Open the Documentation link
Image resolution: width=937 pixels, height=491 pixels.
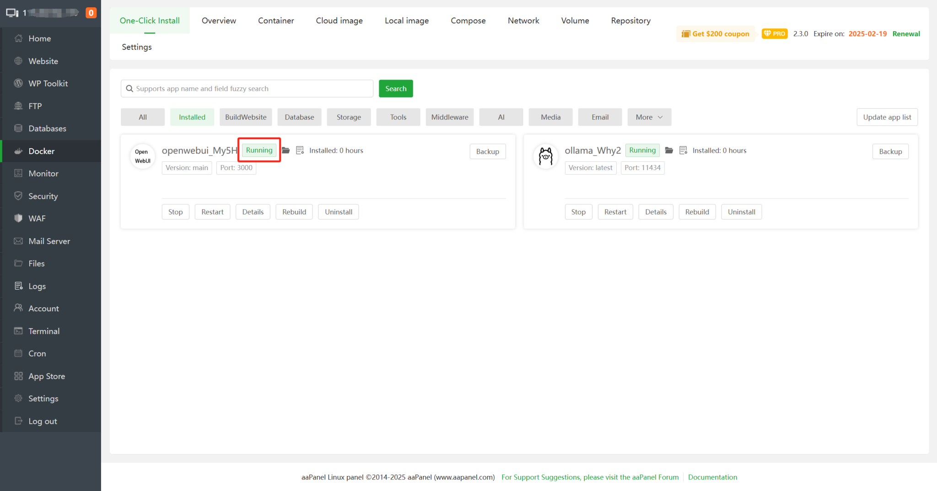pyautogui.click(x=712, y=477)
